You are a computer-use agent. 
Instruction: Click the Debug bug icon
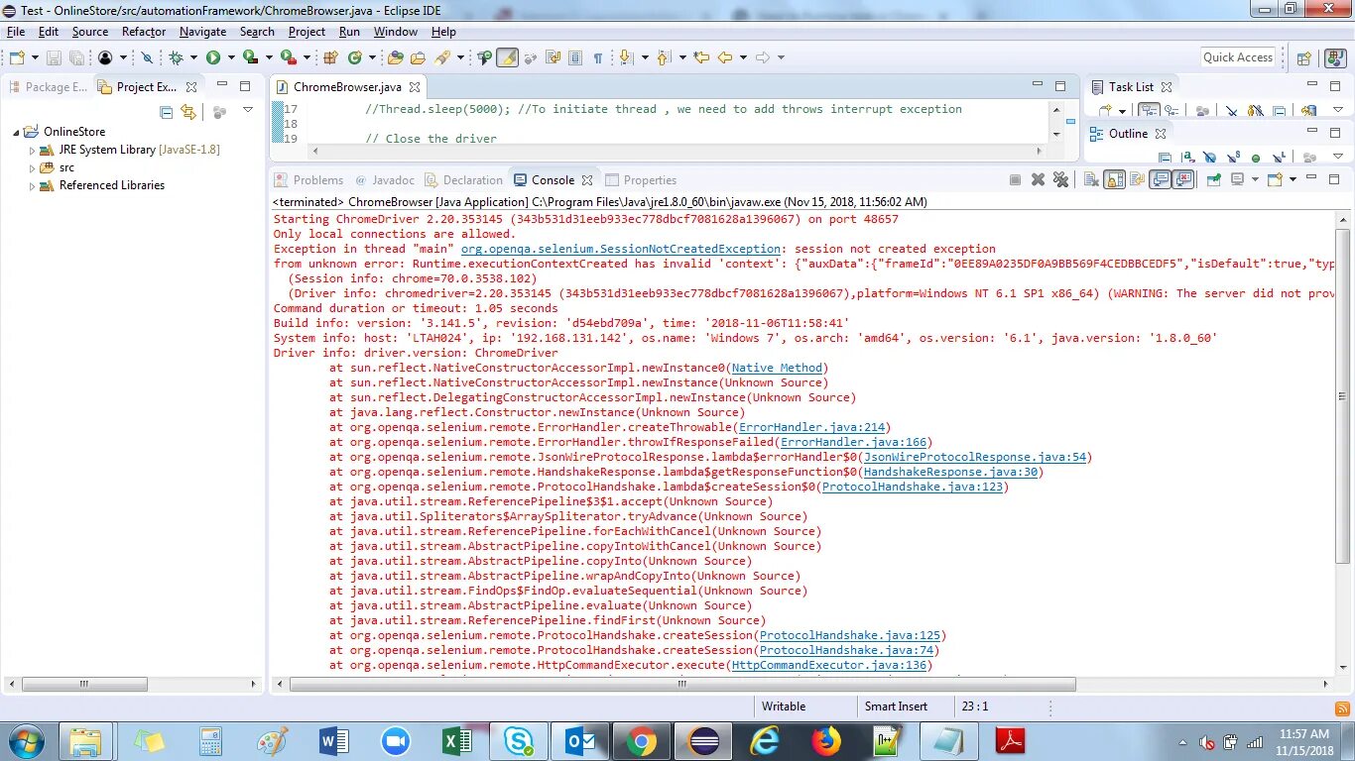click(175, 57)
